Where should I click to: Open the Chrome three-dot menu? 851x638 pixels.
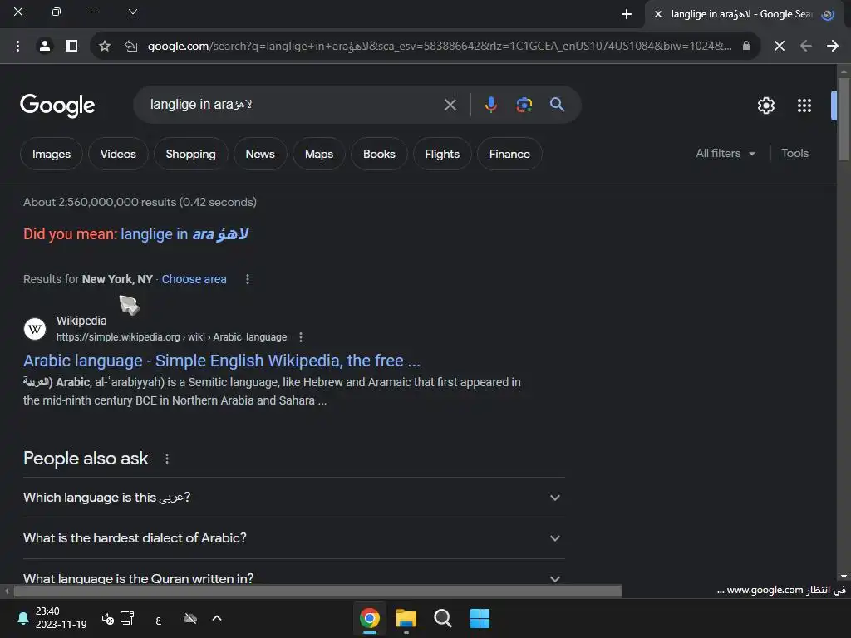[x=18, y=47]
